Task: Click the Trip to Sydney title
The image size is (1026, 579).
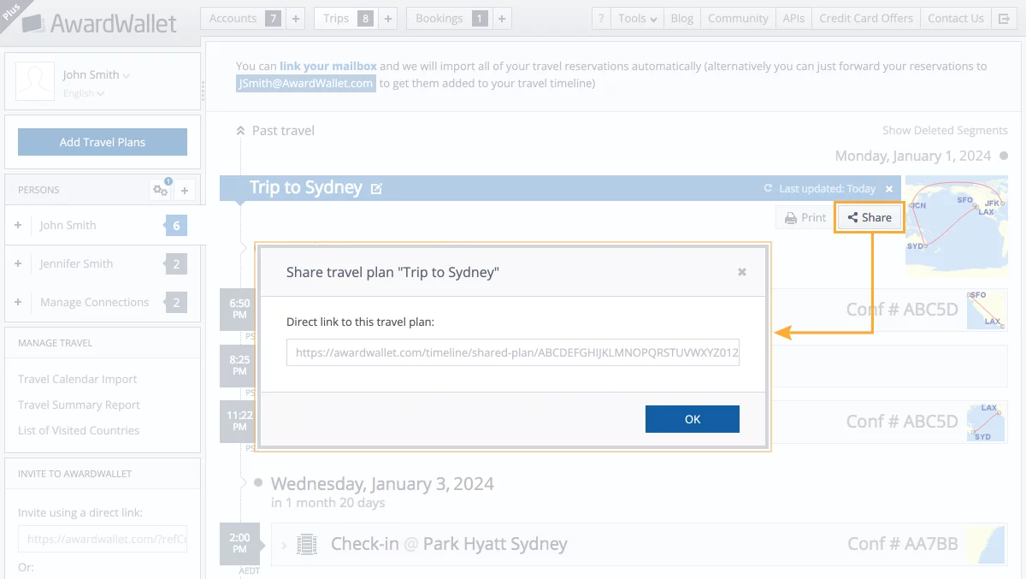Action: (x=306, y=187)
